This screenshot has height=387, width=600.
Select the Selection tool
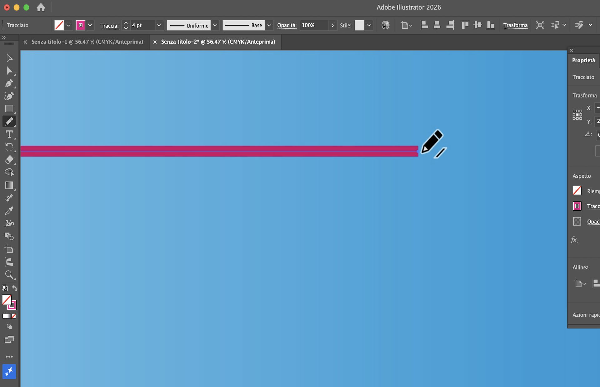(x=9, y=57)
